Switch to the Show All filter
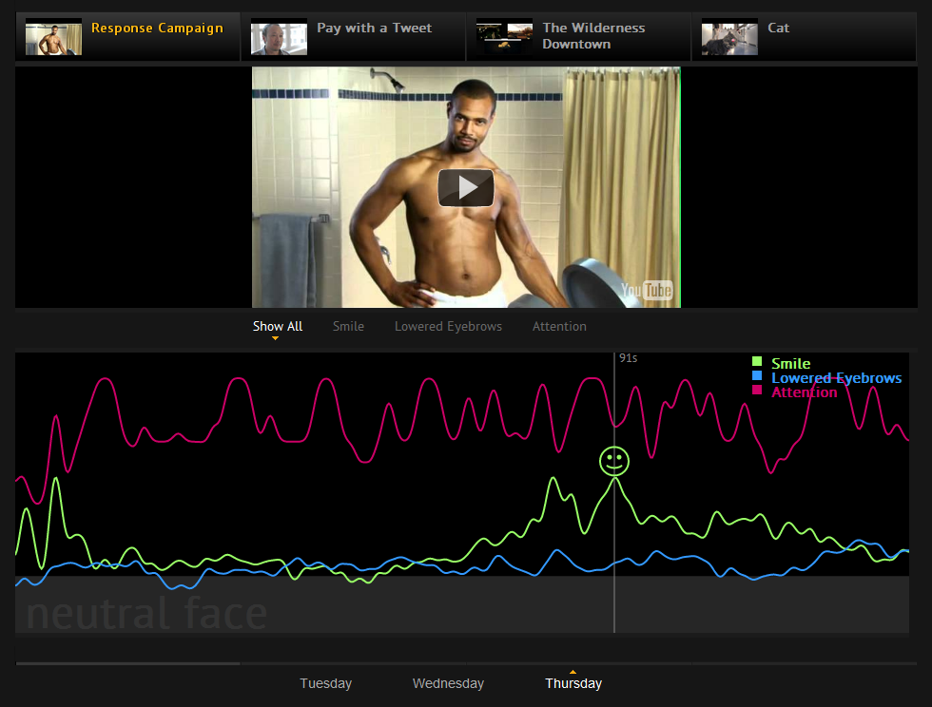The width and height of the screenshot is (932, 707). click(x=278, y=327)
